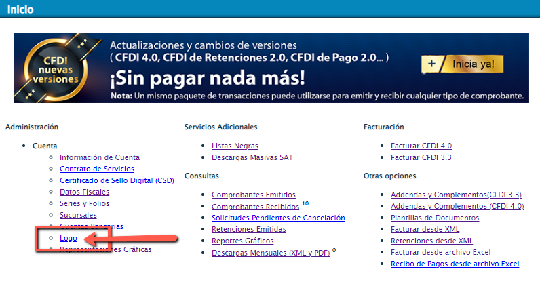Open the Sucursales link
The image size is (540, 284).
(x=78, y=215)
